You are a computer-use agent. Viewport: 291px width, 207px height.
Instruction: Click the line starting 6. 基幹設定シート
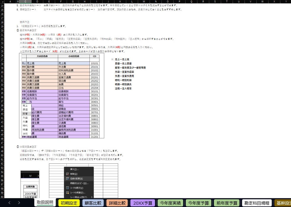tap(99, 10)
